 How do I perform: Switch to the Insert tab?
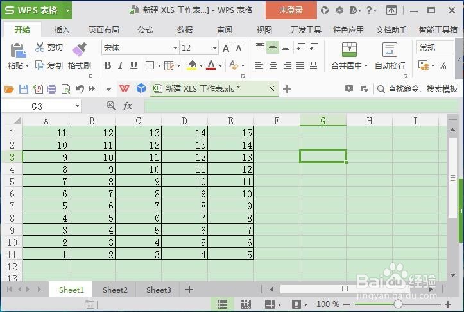[x=62, y=30]
